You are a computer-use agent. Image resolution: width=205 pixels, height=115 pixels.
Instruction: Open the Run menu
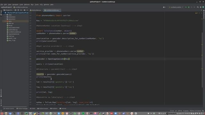pyautogui.click(x=32, y=4)
